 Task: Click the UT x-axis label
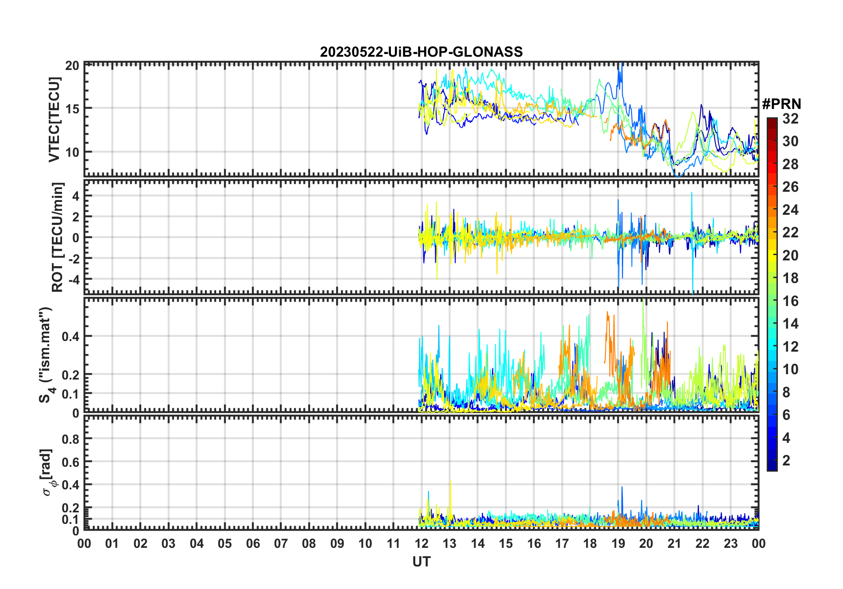pos(421,562)
